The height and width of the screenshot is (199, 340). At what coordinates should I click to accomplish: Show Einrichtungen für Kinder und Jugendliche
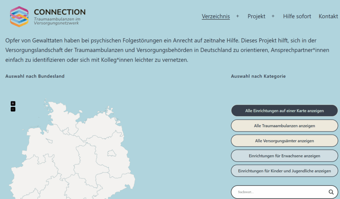click(x=284, y=171)
